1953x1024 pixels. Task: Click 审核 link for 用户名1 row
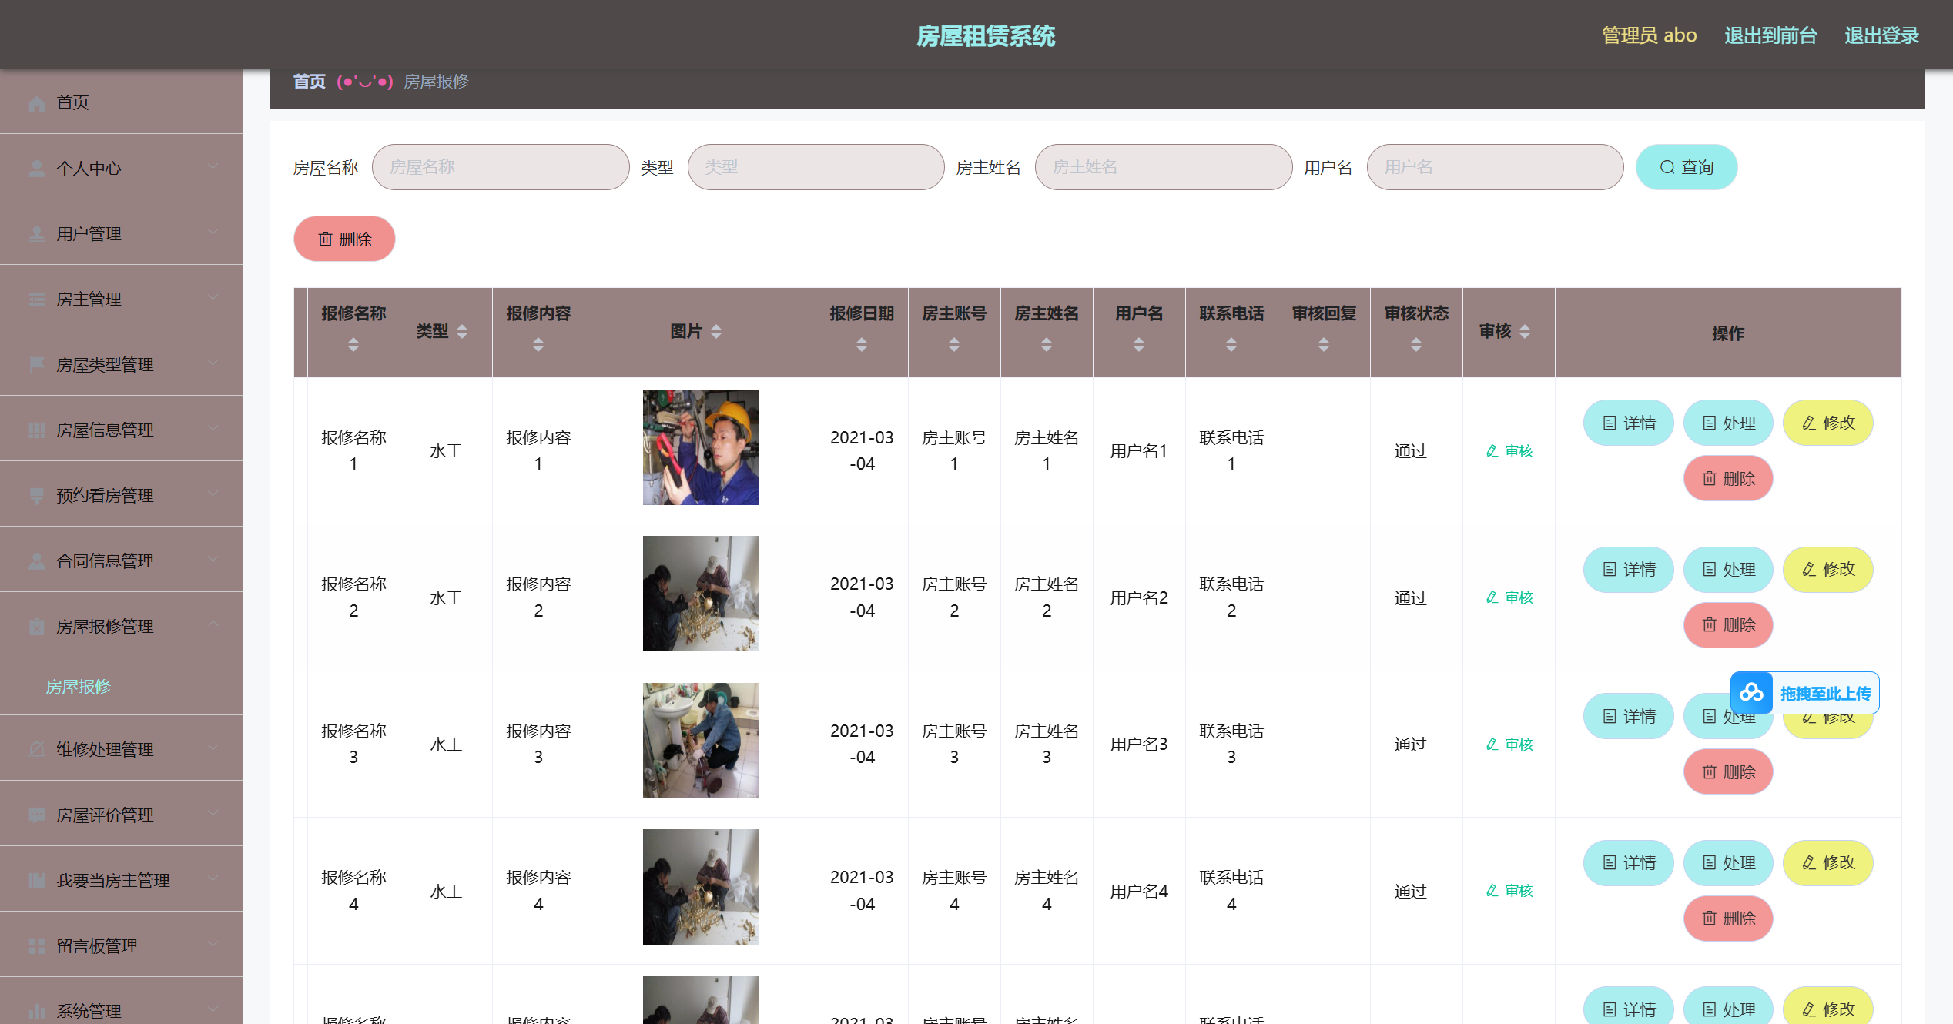click(1509, 451)
